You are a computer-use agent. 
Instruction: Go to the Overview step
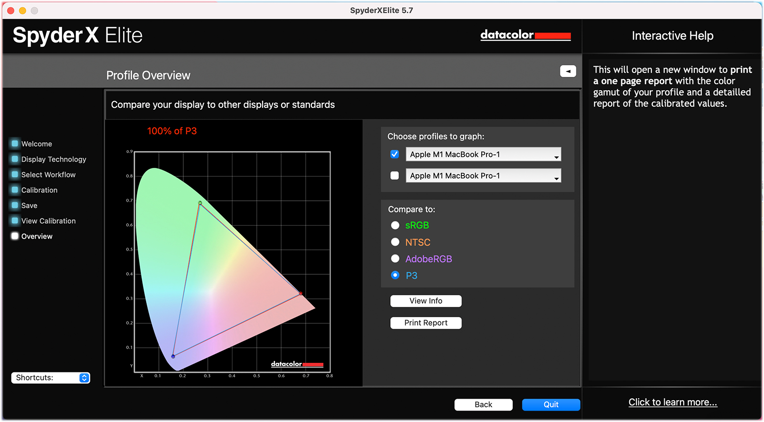tap(37, 236)
